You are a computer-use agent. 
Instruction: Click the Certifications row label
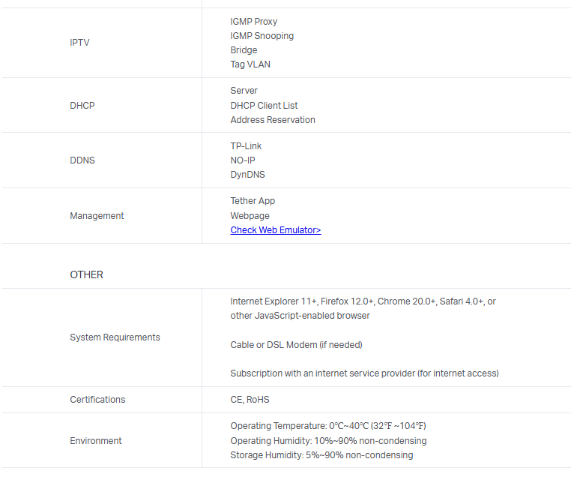[x=97, y=400]
